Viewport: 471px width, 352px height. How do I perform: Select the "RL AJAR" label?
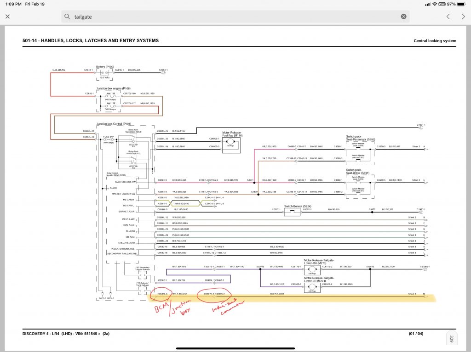(130, 231)
